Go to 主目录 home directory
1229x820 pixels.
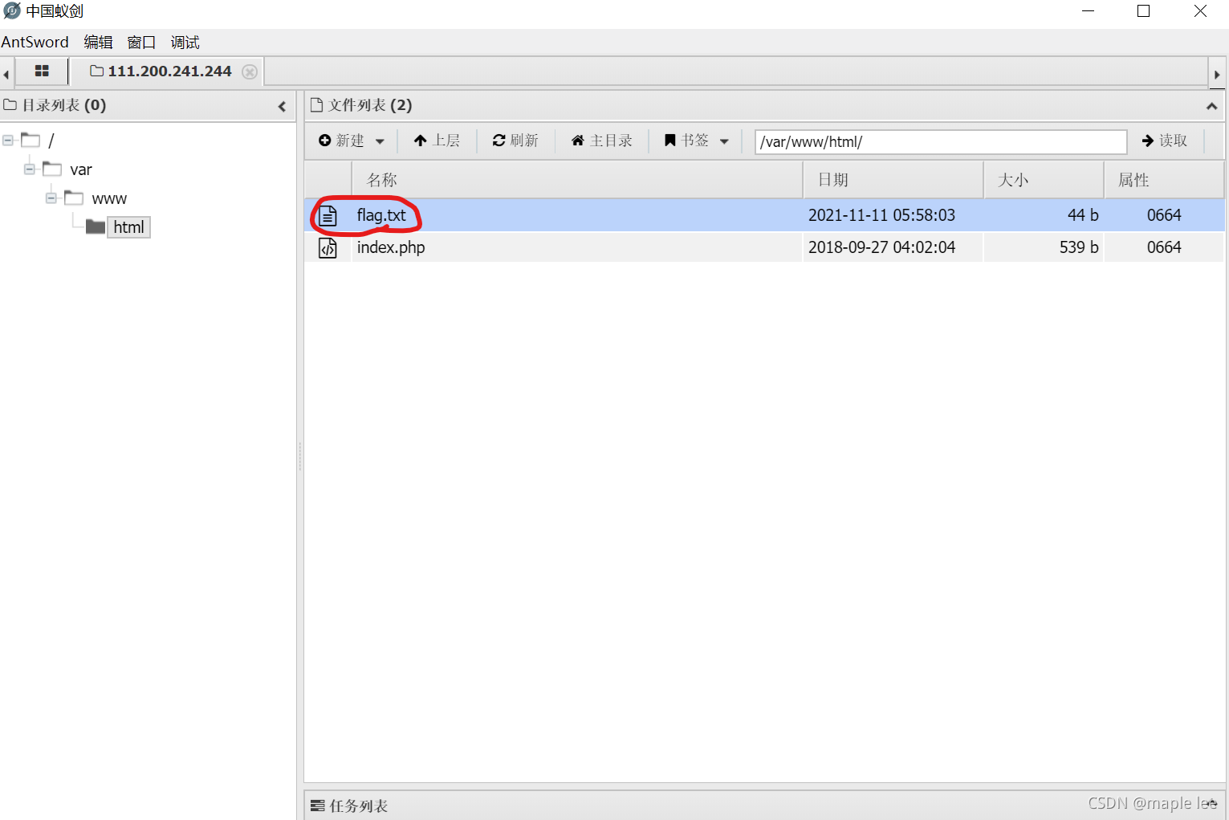(x=602, y=141)
